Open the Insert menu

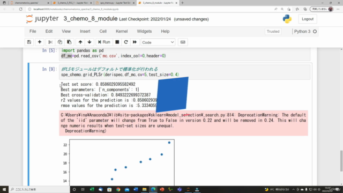pyautogui.click(x=85, y=31)
